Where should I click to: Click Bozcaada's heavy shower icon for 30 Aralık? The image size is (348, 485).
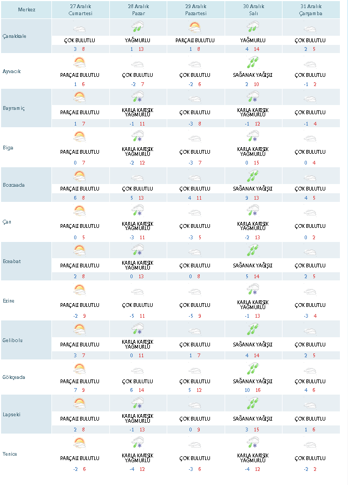coord(252,176)
